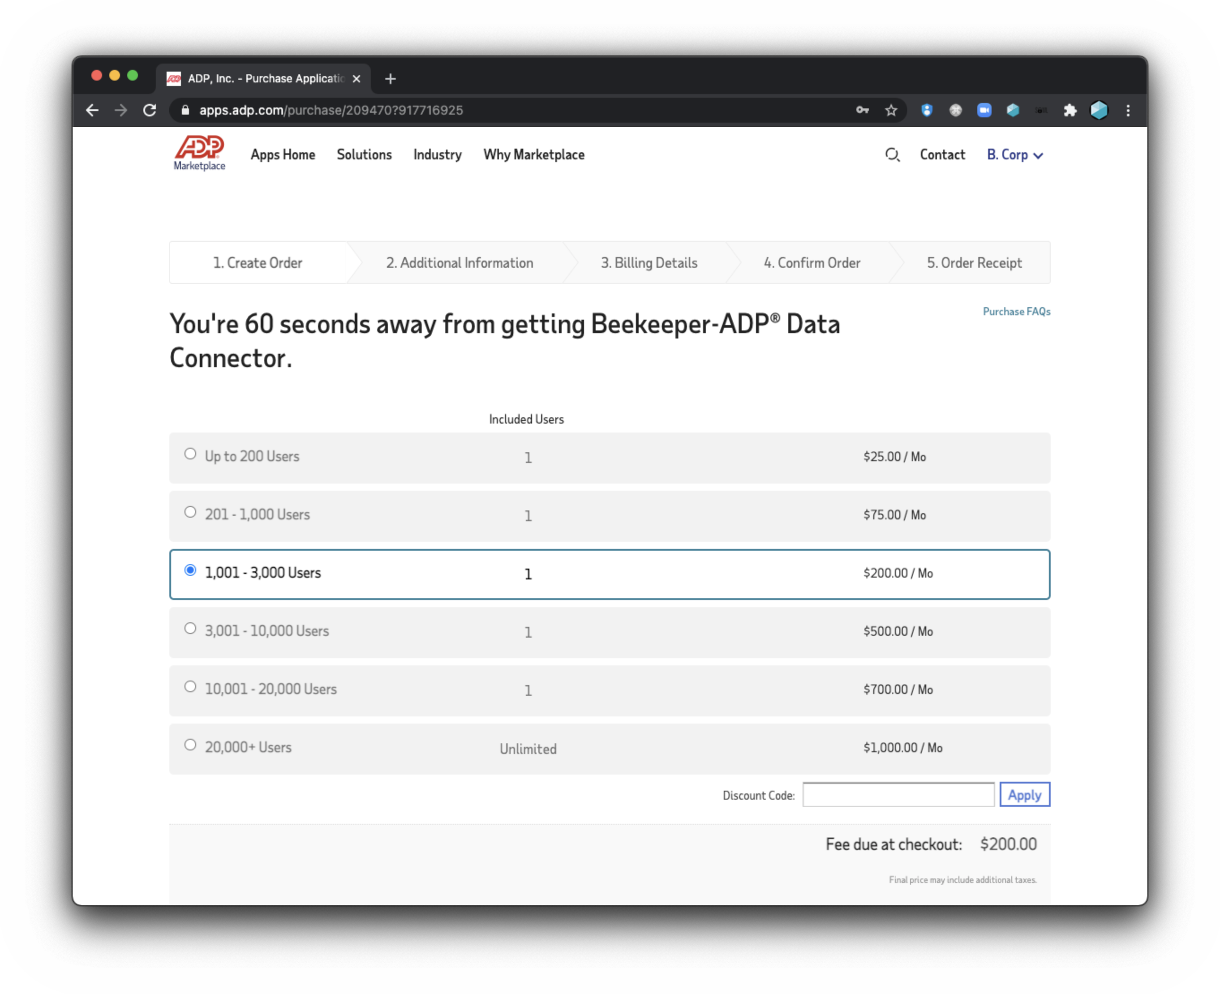1220x994 pixels.
Task: Click the $1,000.00 / Mo price
Action: pyautogui.click(x=903, y=748)
